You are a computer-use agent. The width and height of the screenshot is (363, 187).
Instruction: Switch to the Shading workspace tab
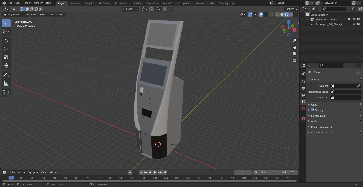click(138, 3)
